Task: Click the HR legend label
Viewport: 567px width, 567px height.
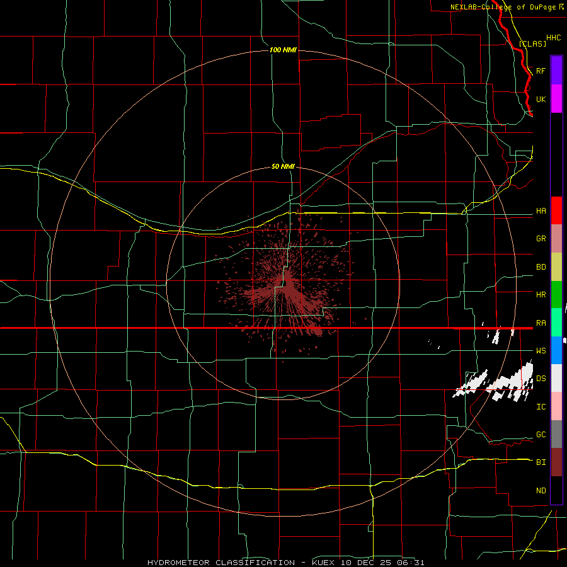Action: point(541,295)
